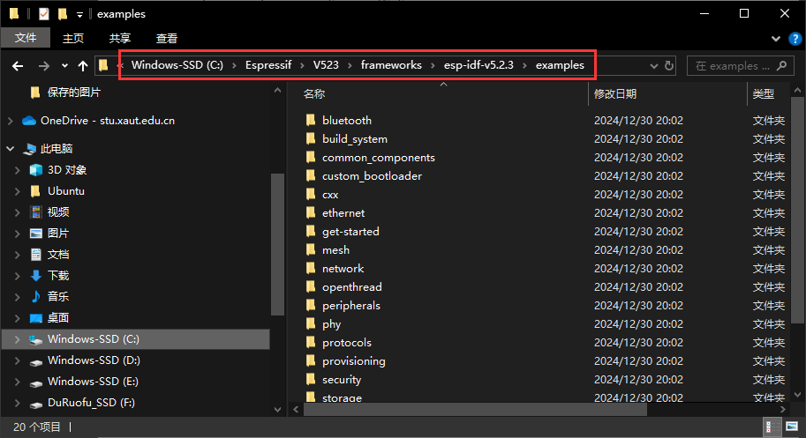Screen dimensions: 806x438
Task: Expand the ribbon with the chevron
Action: pos(775,39)
